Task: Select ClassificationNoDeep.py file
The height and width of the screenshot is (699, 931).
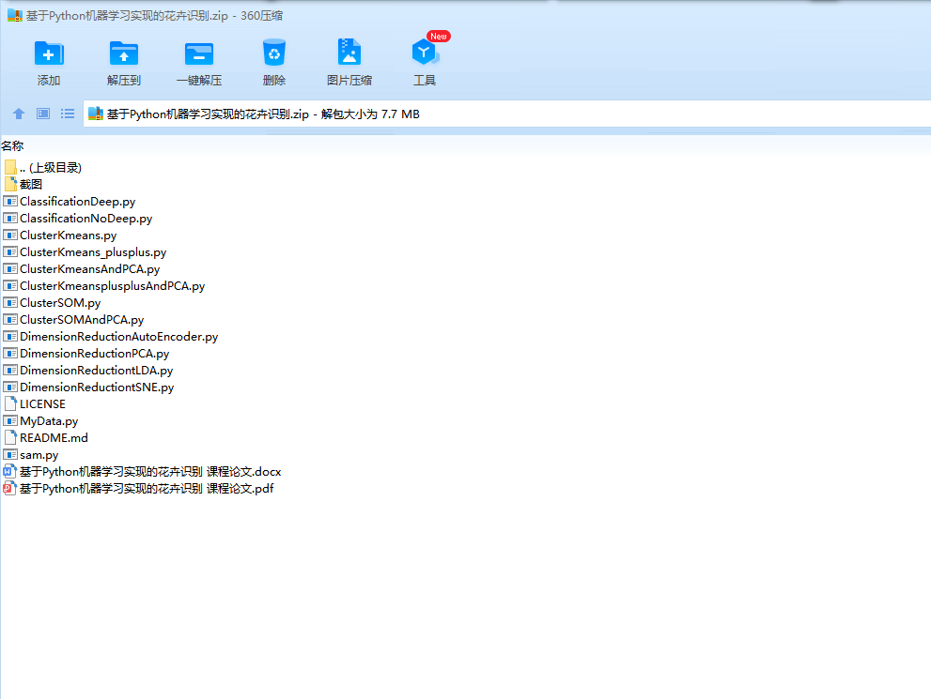Action: 78,219
